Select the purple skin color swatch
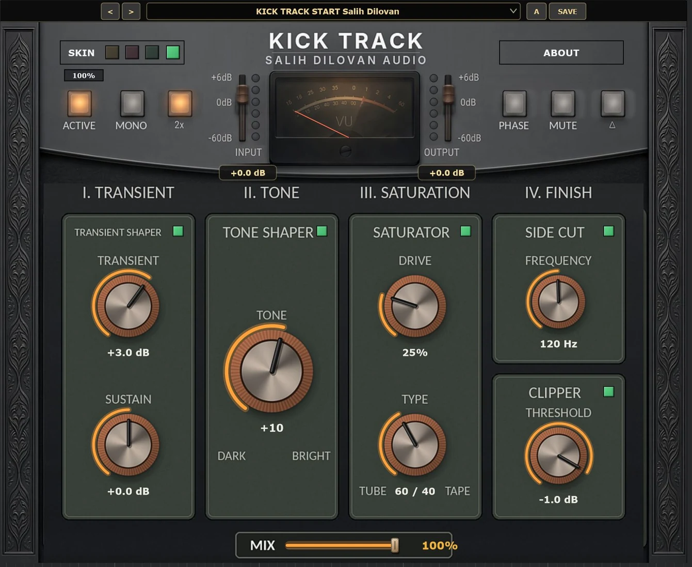Viewport: 692px width, 567px height. pos(132,52)
